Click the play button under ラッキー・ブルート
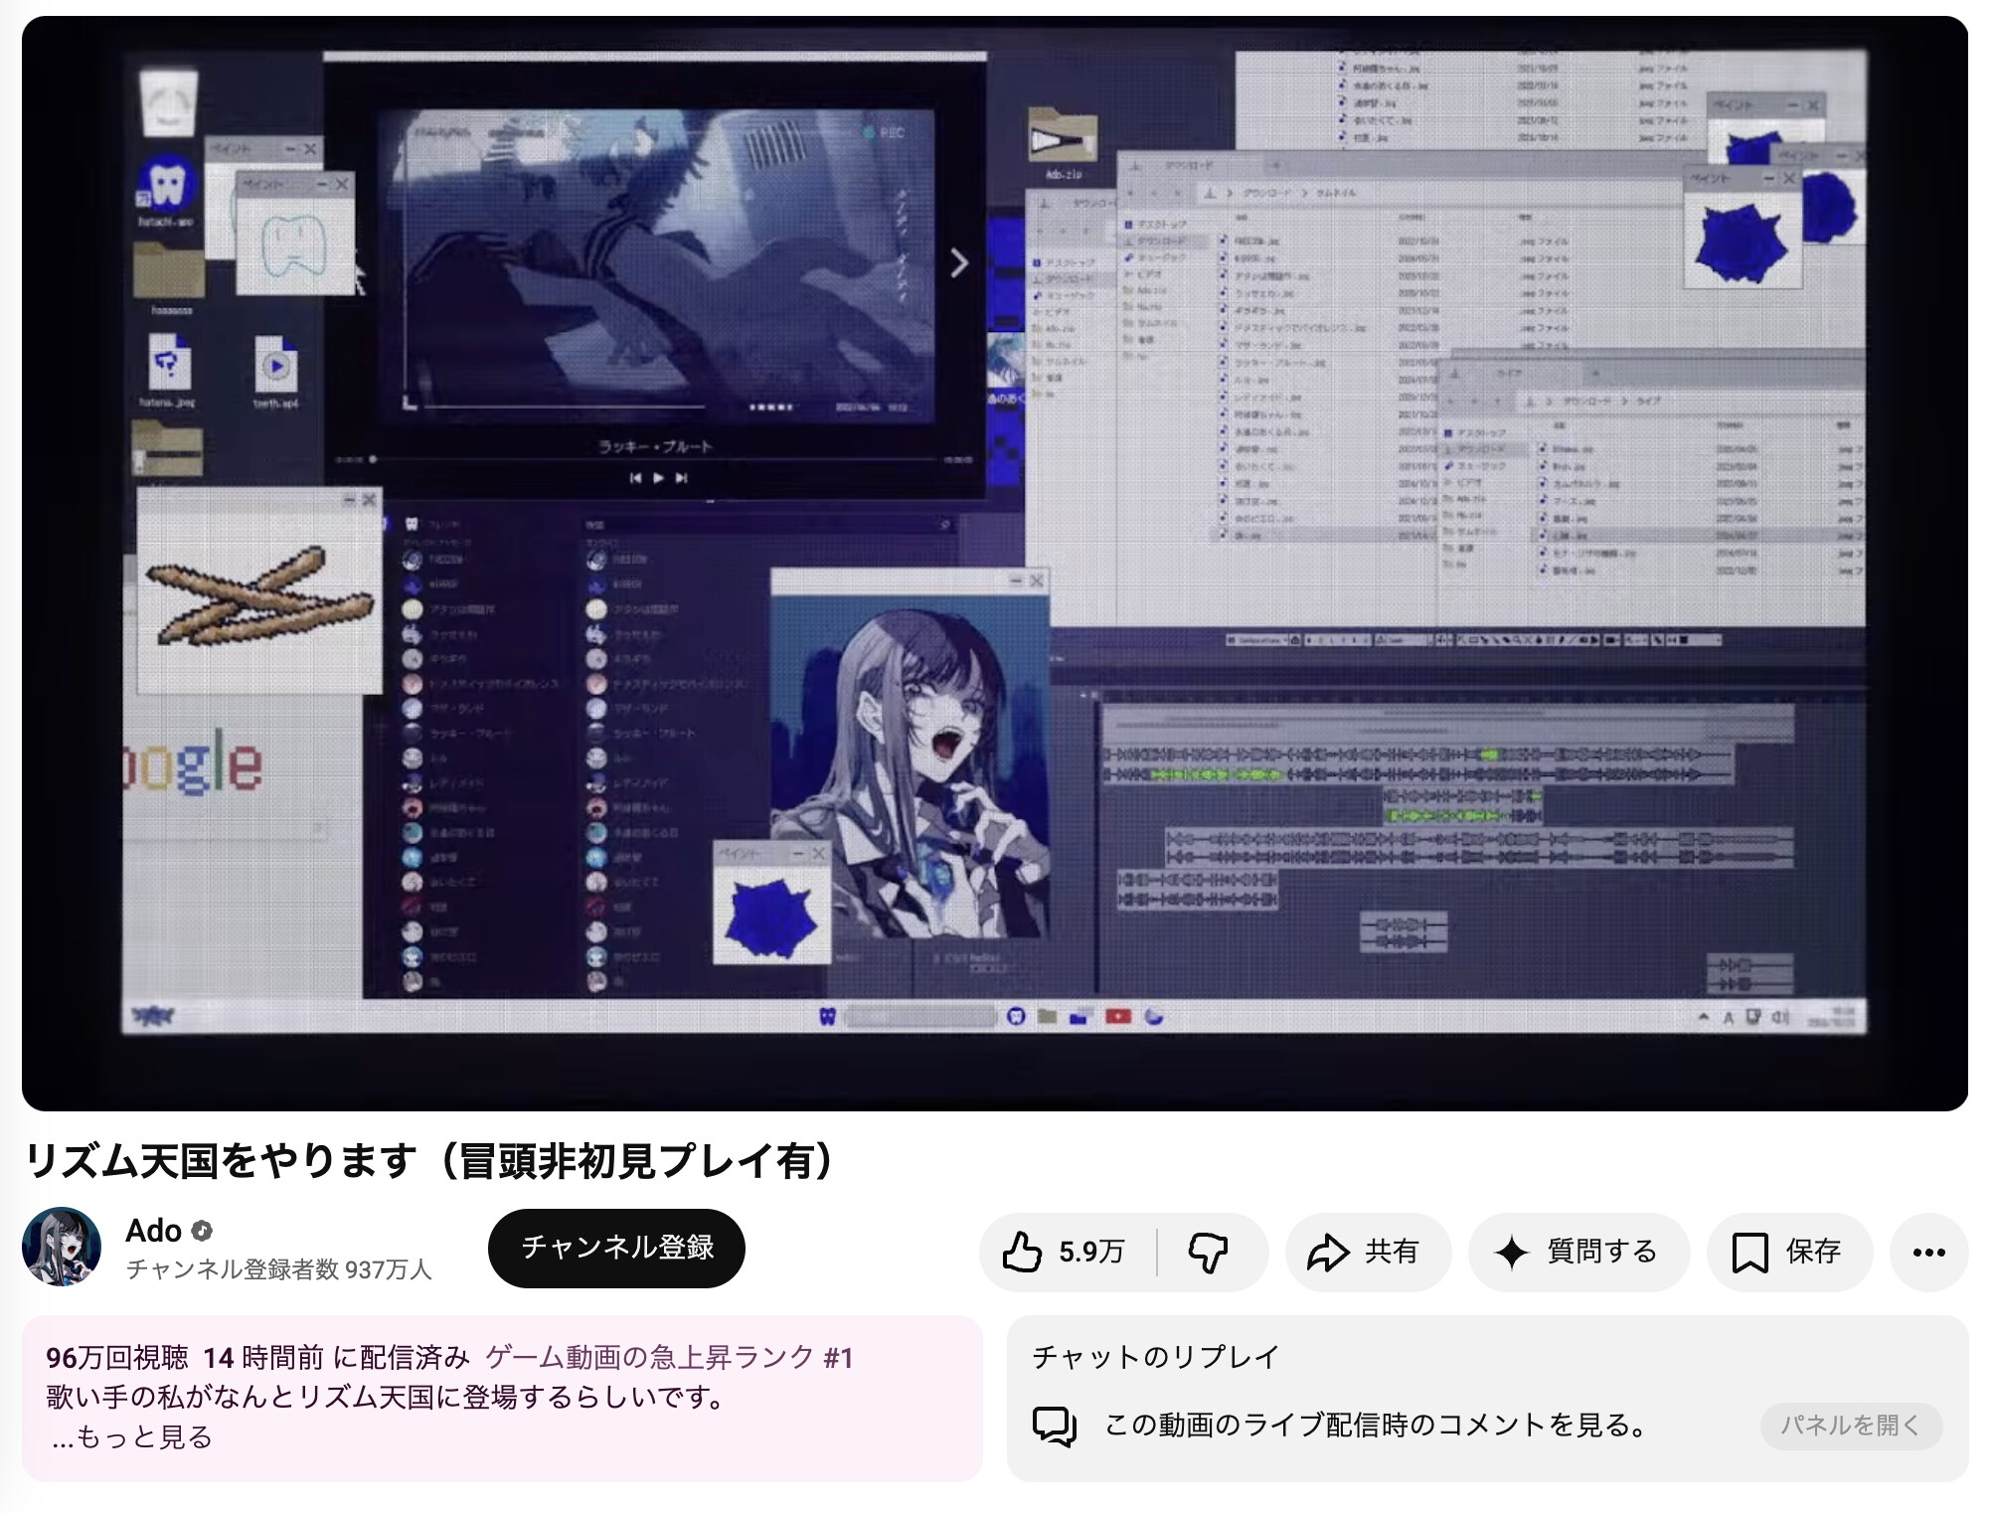Viewport: 1994px width, 1513px height. [658, 478]
